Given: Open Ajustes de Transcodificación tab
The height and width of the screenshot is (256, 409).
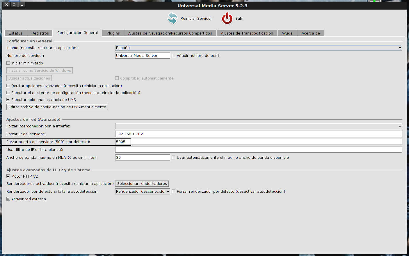Looking at the screenshot, I should (247, 33).
